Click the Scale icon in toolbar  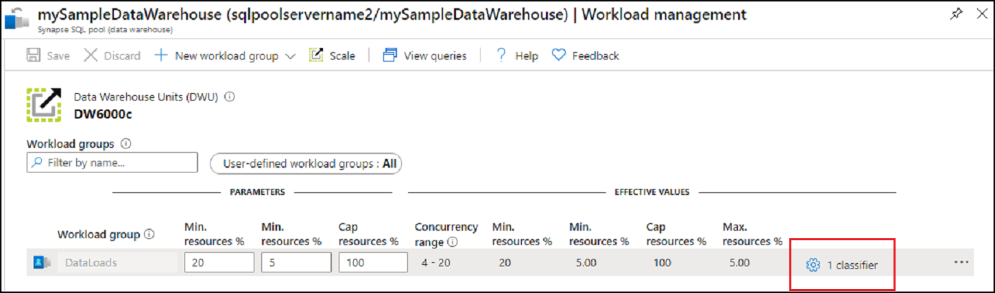(316, 55)
